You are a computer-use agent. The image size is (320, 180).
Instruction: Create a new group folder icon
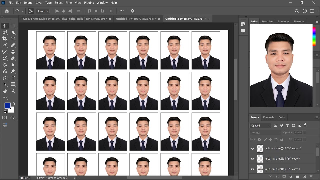pos(297,176)
